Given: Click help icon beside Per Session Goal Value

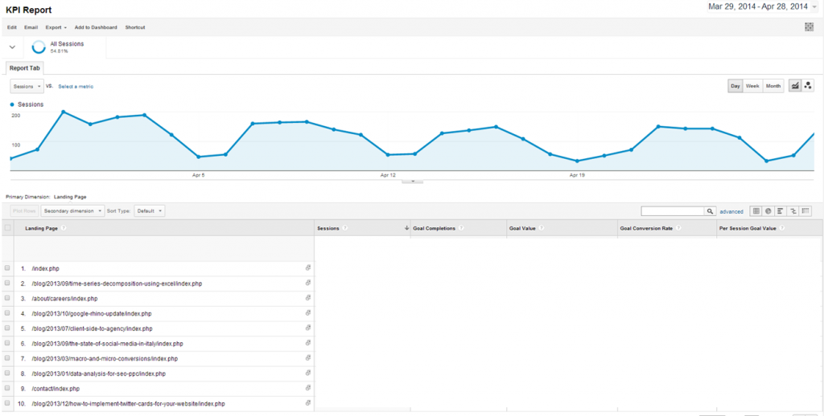Looking at the screenshot, I should click(x=781, y=228).
